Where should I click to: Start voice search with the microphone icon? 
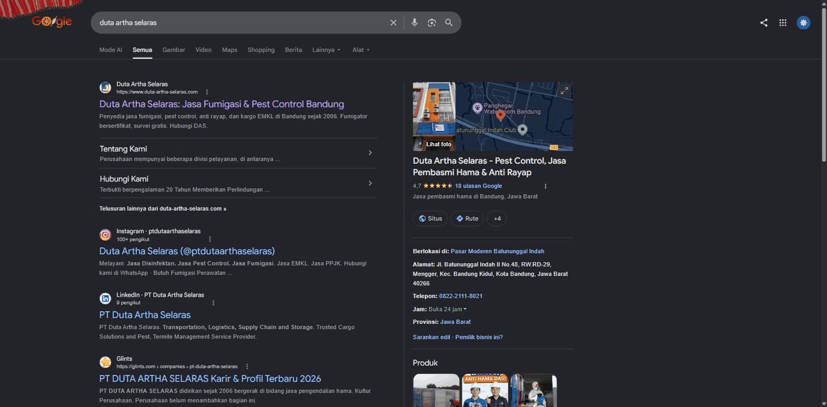[x=415, y=23]
